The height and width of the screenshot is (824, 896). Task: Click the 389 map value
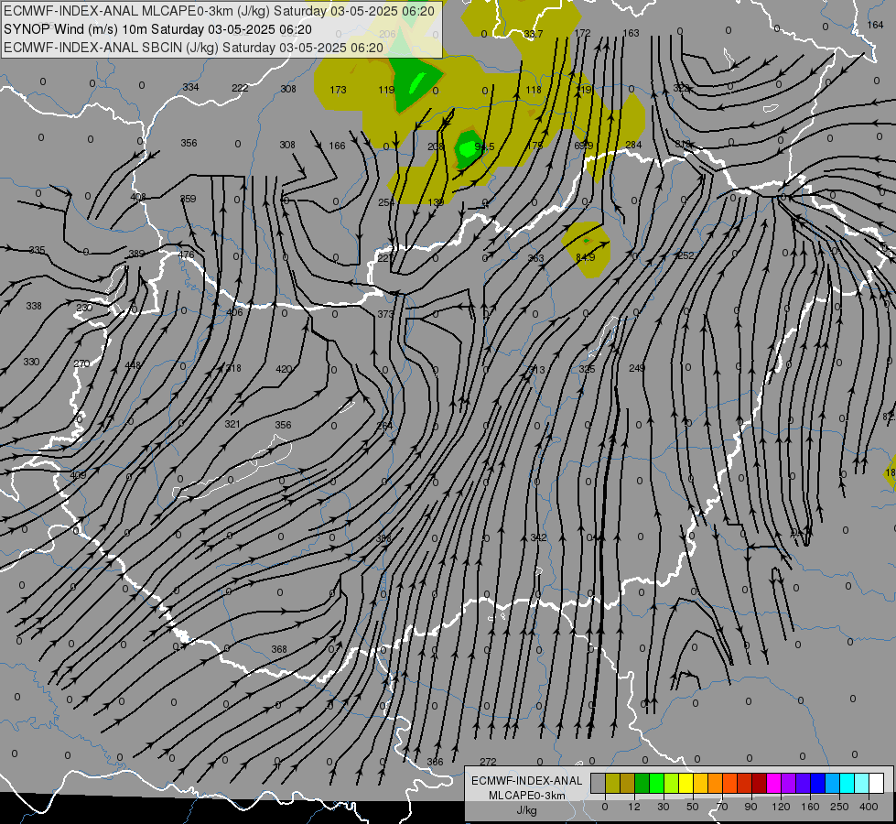click(136, 254)
